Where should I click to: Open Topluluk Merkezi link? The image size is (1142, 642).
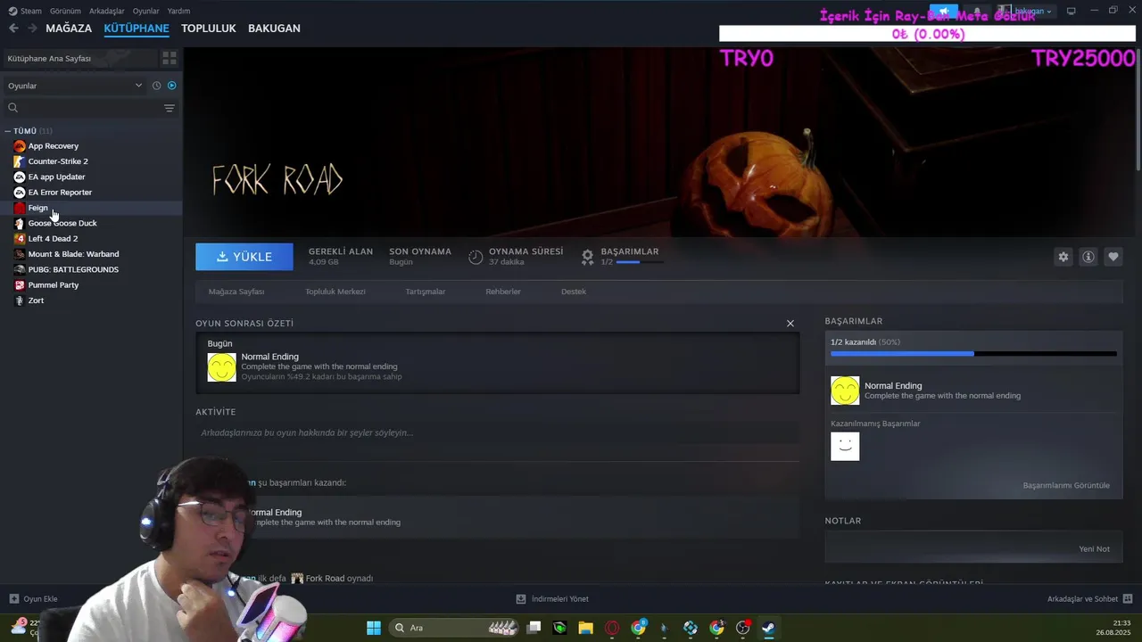point(335,292)
